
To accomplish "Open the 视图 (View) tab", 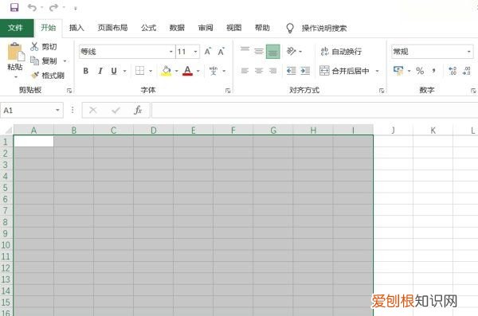I will pyautogui.click(x=233, y=28).
